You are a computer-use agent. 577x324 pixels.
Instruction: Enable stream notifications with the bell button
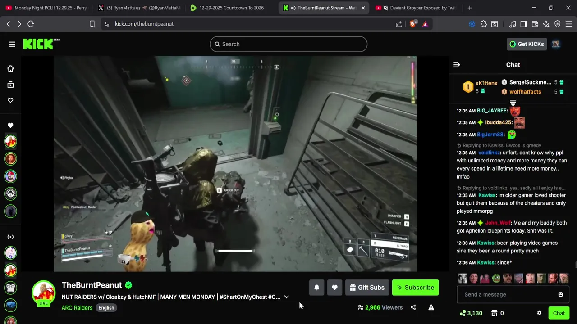[316, 288]
